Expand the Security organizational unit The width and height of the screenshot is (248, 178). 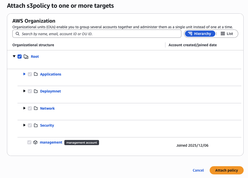point(24,125)
